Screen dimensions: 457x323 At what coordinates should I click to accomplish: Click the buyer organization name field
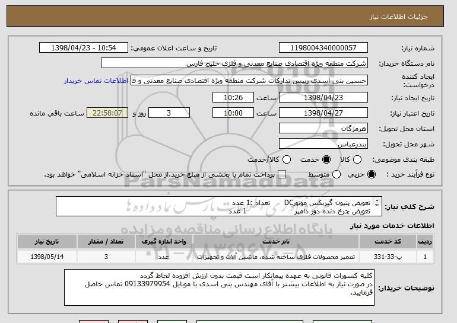point(234,63)
